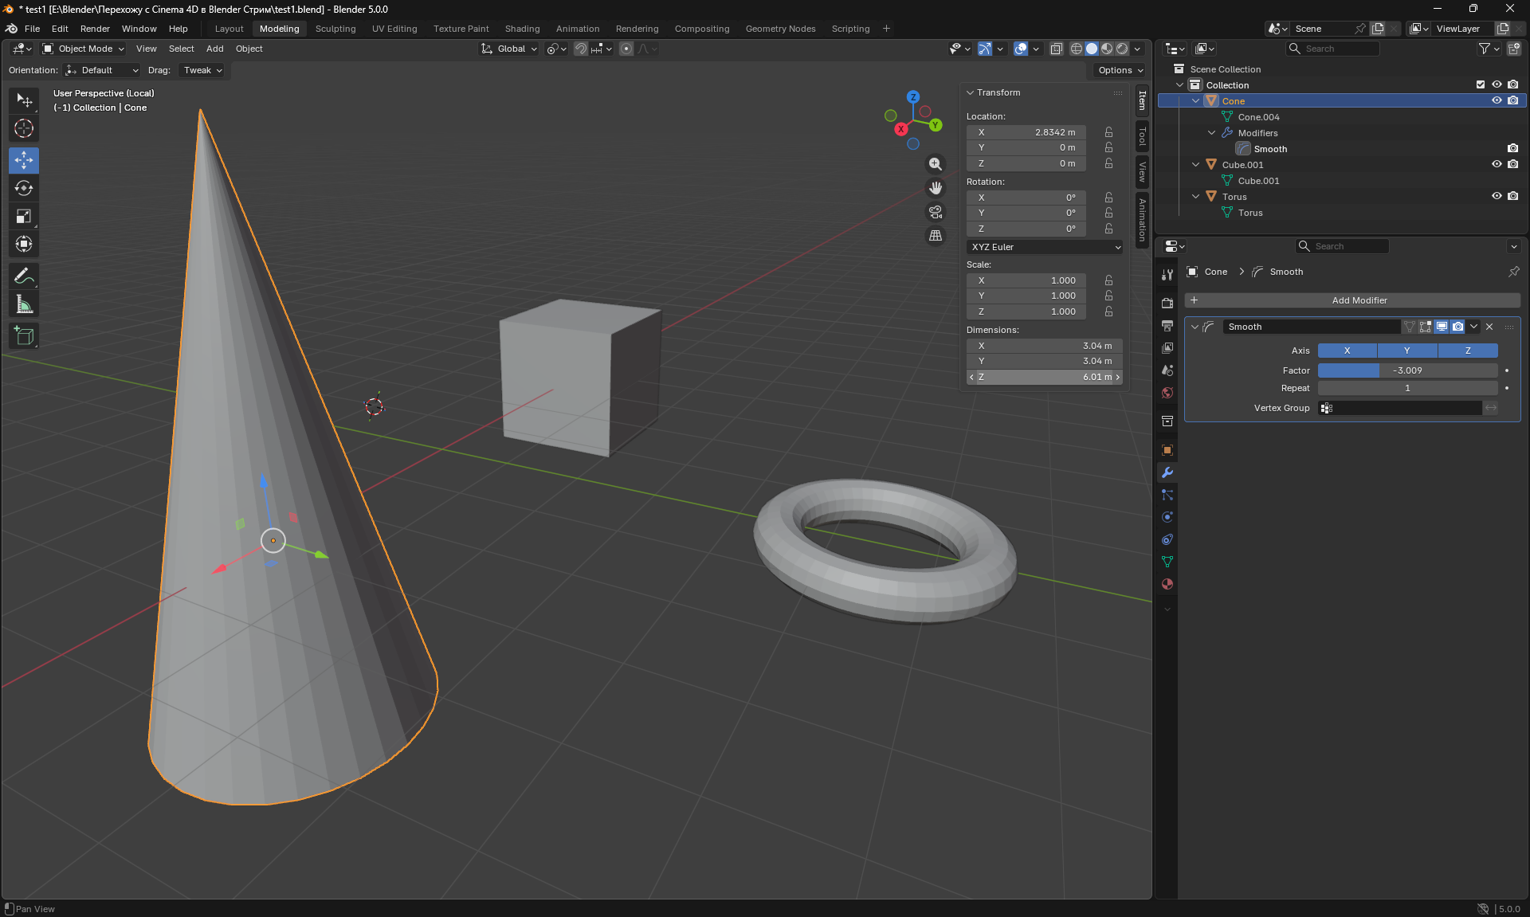Toggle camera view icon in viewport

pos(936,212)
